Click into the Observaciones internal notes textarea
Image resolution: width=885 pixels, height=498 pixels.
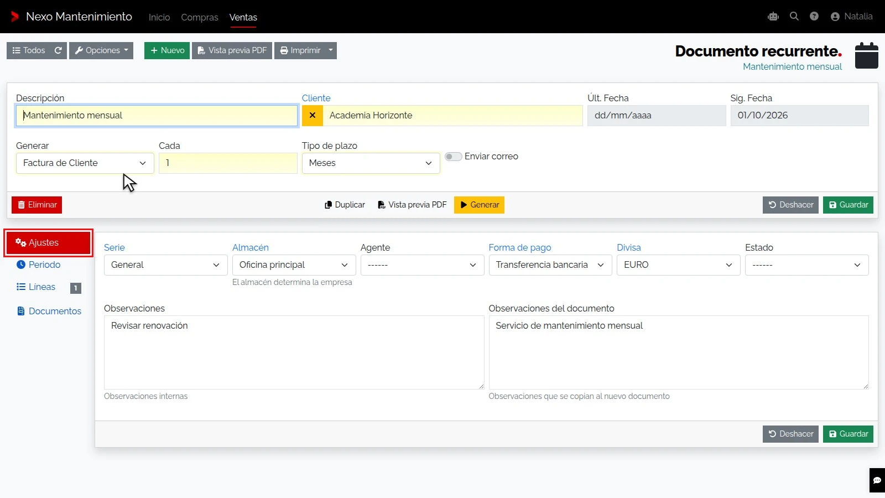click(294, 352)
